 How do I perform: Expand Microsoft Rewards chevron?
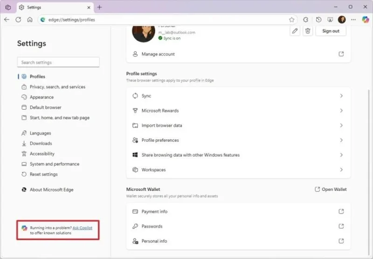(341, 111)
